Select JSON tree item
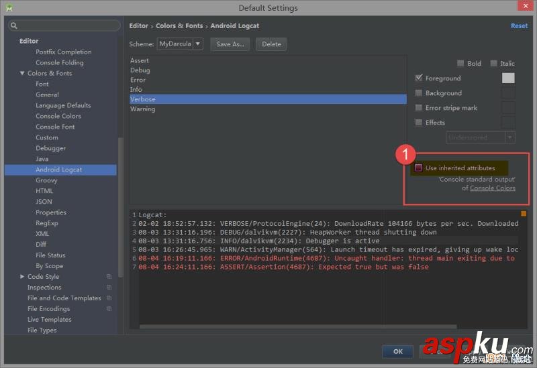This screenshot has width=537, height=368. pyautogui.click(x=44, y=202)
